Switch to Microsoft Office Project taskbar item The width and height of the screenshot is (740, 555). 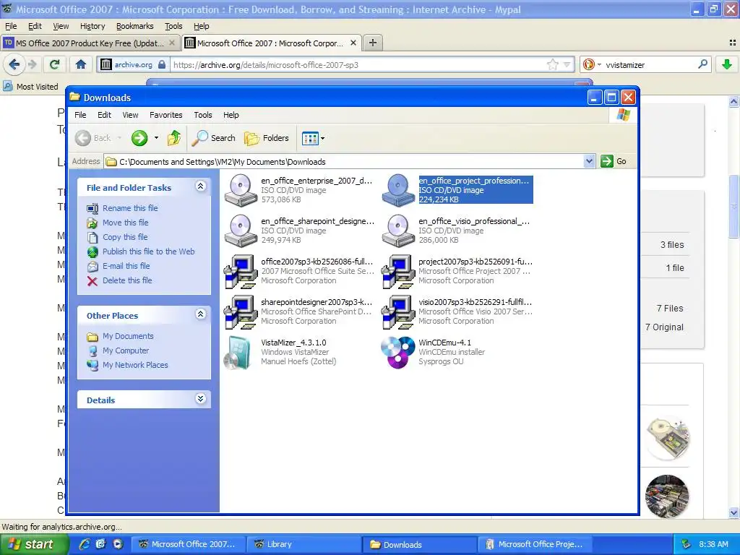click(535, 545)
